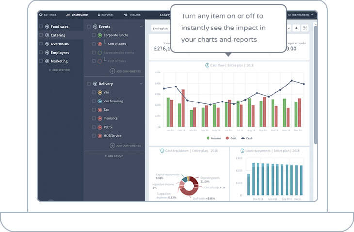
Task: Collapse the Events group chevron
Action: point(141,27)
